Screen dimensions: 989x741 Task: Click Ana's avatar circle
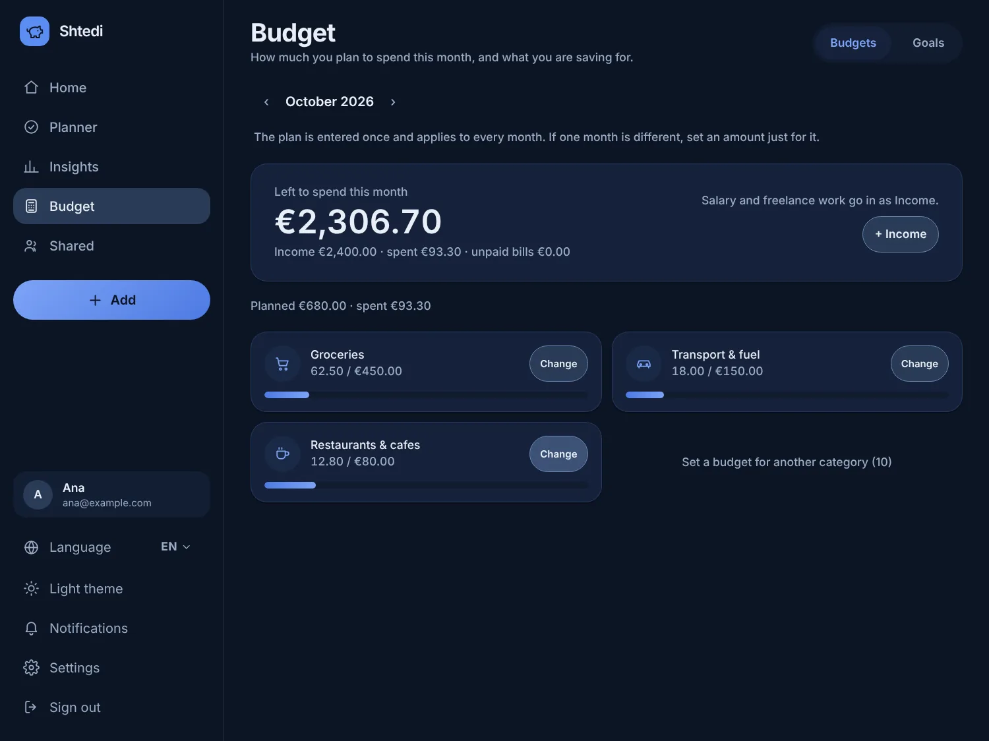pyautogui.click(x=38, y=494)
